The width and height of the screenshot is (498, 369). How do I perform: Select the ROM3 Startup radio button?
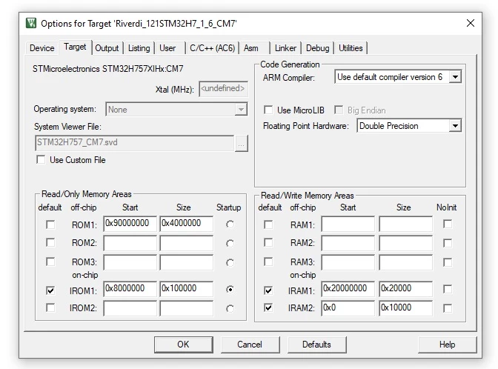[x=230, y=263]
